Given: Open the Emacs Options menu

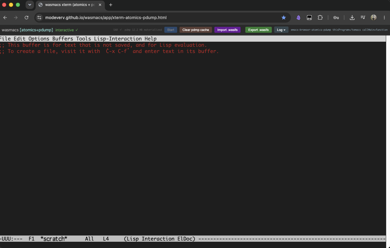Looking at the screenshot, I should [39, 39].
